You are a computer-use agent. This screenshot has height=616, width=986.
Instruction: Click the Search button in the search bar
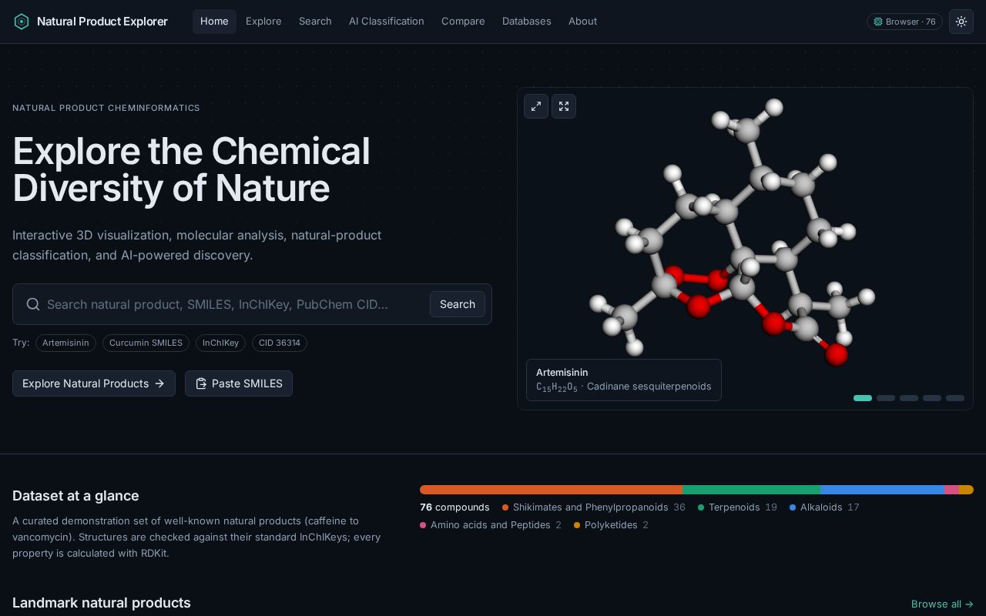tap(458, 304)
